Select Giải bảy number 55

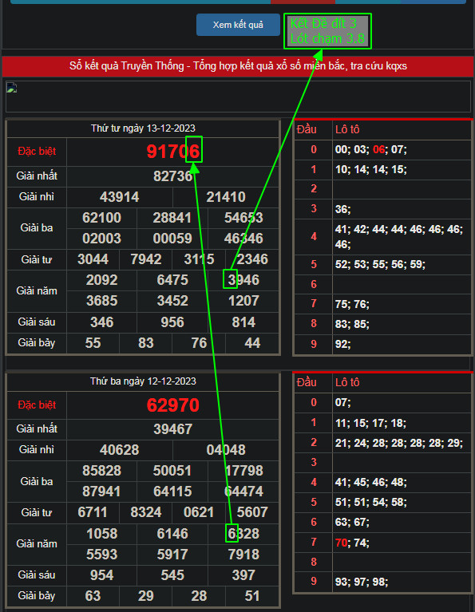point(93,342)
